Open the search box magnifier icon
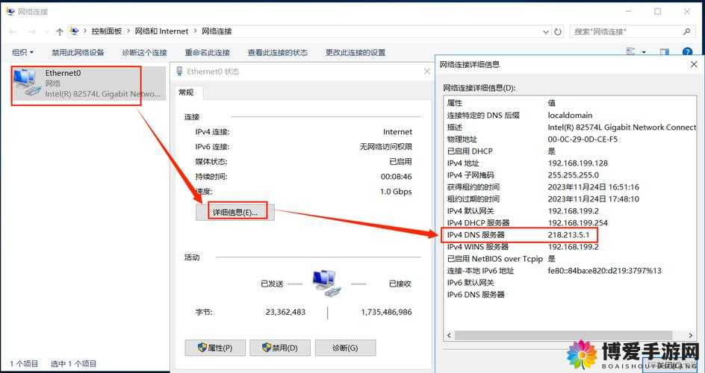The width and height of the screenshot is (705, 373). [x=686, y=31]
